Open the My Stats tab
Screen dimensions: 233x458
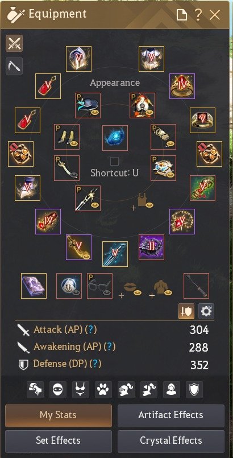pos(59,416)
